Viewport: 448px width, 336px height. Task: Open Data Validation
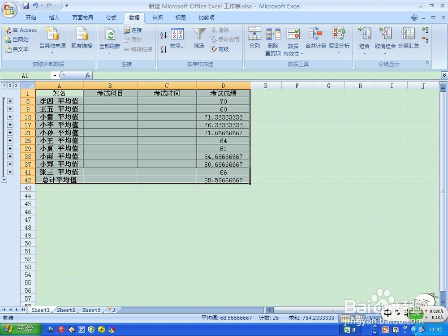(293, 41)
